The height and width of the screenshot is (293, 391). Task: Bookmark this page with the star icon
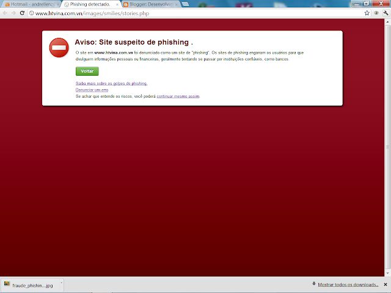pos(367,13)
